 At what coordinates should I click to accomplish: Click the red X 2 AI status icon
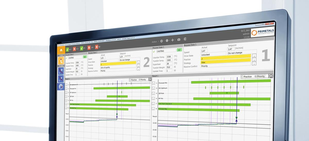click(x=89, y=48)
